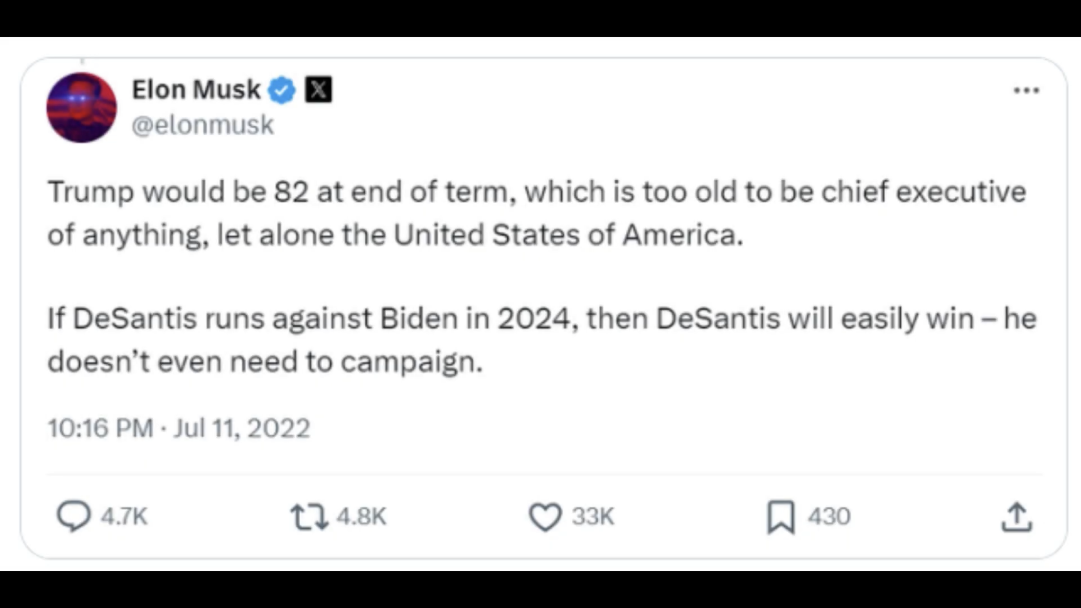Click the Jul 11, 2022 date

pos(241,428)
